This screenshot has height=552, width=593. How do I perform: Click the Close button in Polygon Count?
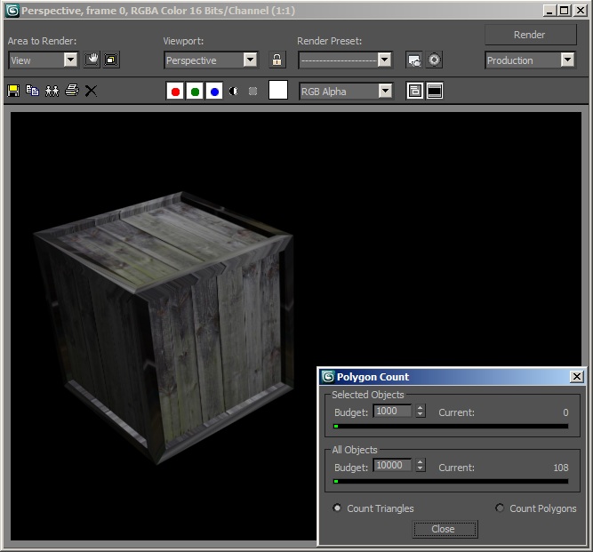[445, 529]
